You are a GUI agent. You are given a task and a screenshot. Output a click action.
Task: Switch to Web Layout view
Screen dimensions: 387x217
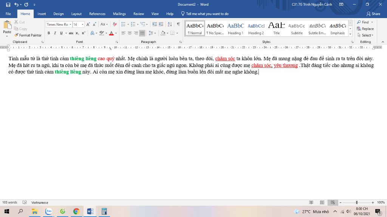pos(333,202)
